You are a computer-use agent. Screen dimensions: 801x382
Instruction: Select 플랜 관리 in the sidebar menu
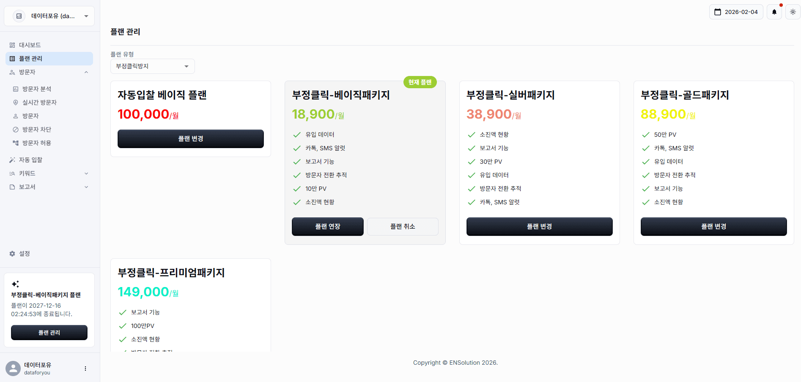[x=49, y=58]
